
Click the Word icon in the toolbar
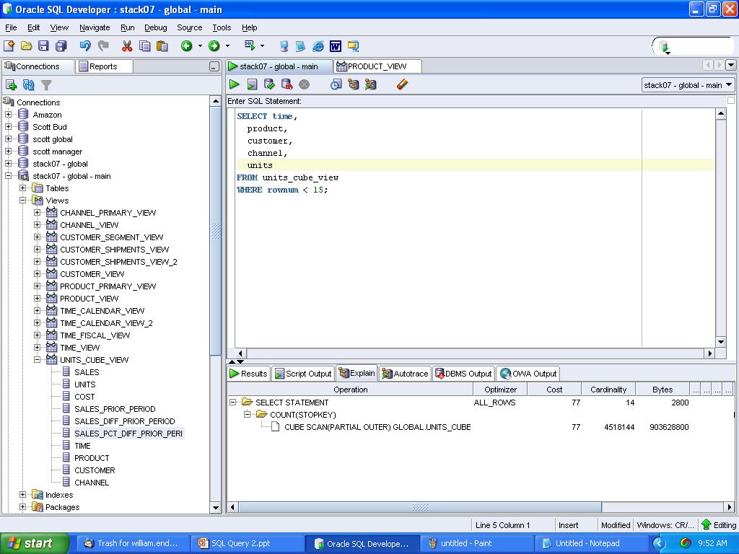coord(336,45)
